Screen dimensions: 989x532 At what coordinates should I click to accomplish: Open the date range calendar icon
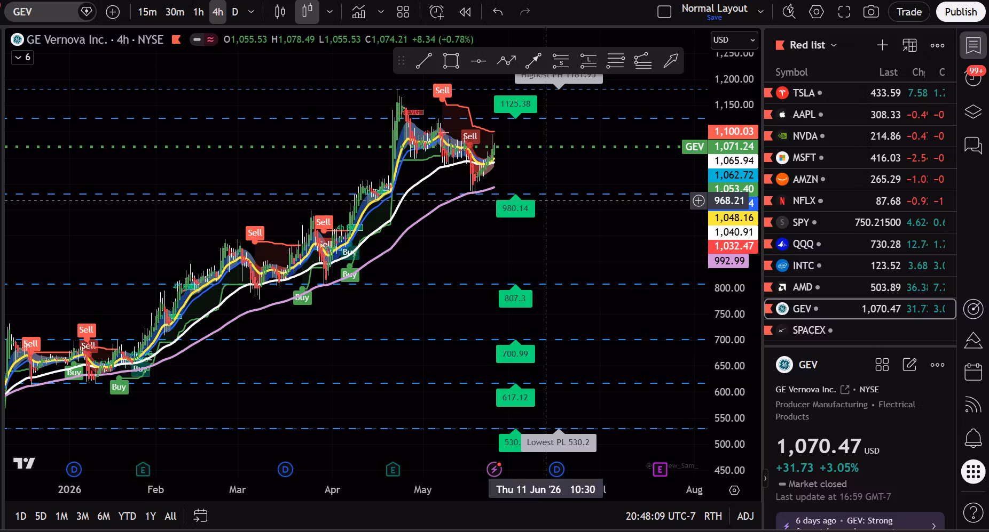click(x=200, y=516)
